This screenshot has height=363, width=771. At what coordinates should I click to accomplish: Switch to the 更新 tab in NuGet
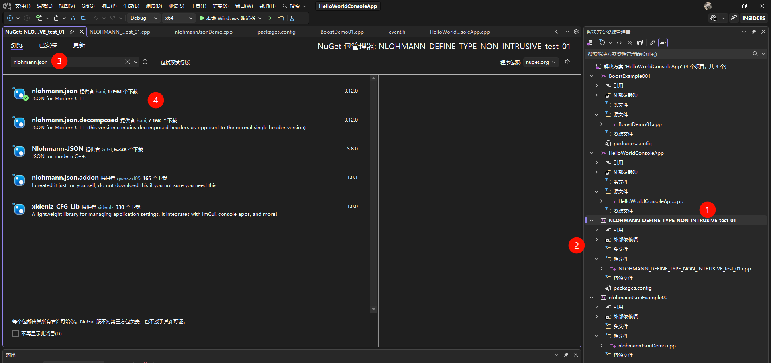(x=79, y=45)
